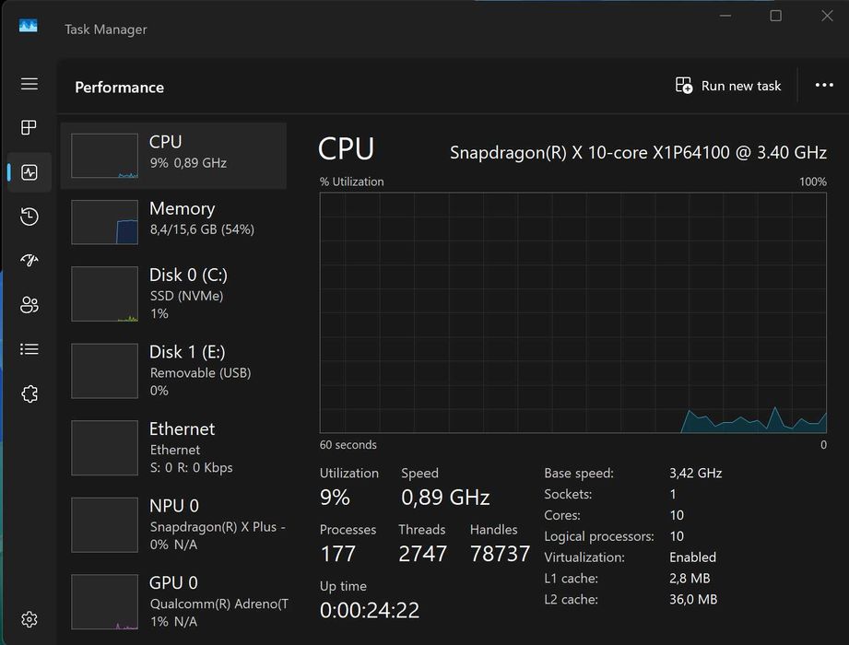Open the Details page icon
The image size is (849, 645).
tap(29, 349)
